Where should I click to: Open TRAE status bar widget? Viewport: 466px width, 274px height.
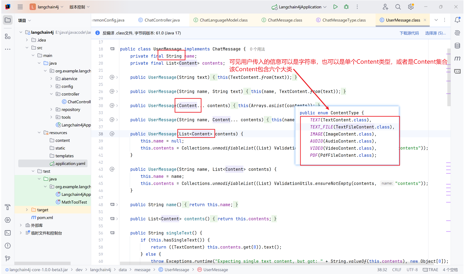pyautogui.click(x=430, y=270)
